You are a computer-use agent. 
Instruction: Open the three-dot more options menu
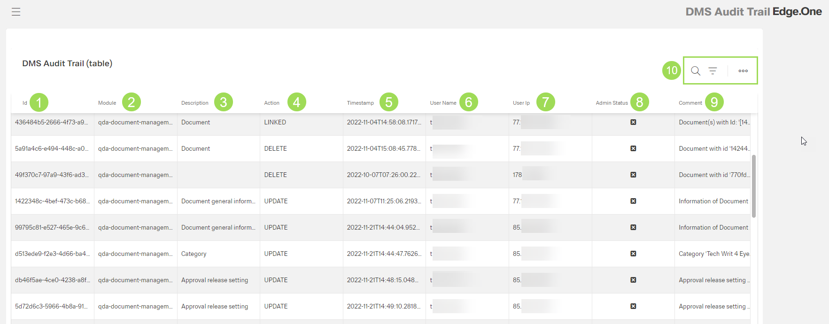pos(743,71)
